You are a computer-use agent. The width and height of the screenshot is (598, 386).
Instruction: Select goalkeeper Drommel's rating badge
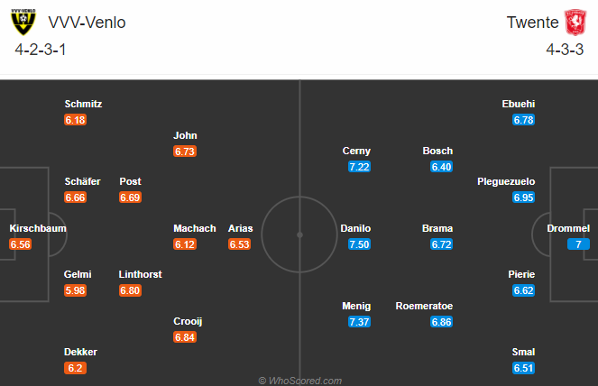coord(578,244)
